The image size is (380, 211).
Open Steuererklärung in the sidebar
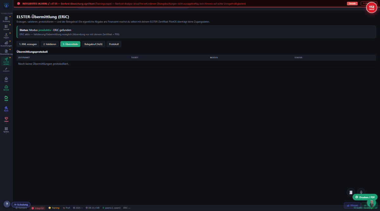(x=6, y=52)
